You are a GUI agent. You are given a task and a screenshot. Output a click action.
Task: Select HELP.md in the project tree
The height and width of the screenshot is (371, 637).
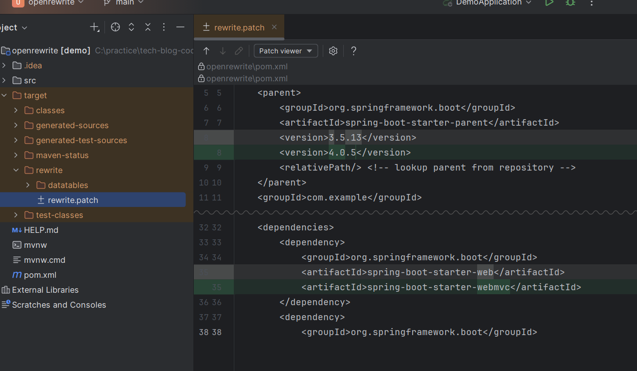(41, 230)
